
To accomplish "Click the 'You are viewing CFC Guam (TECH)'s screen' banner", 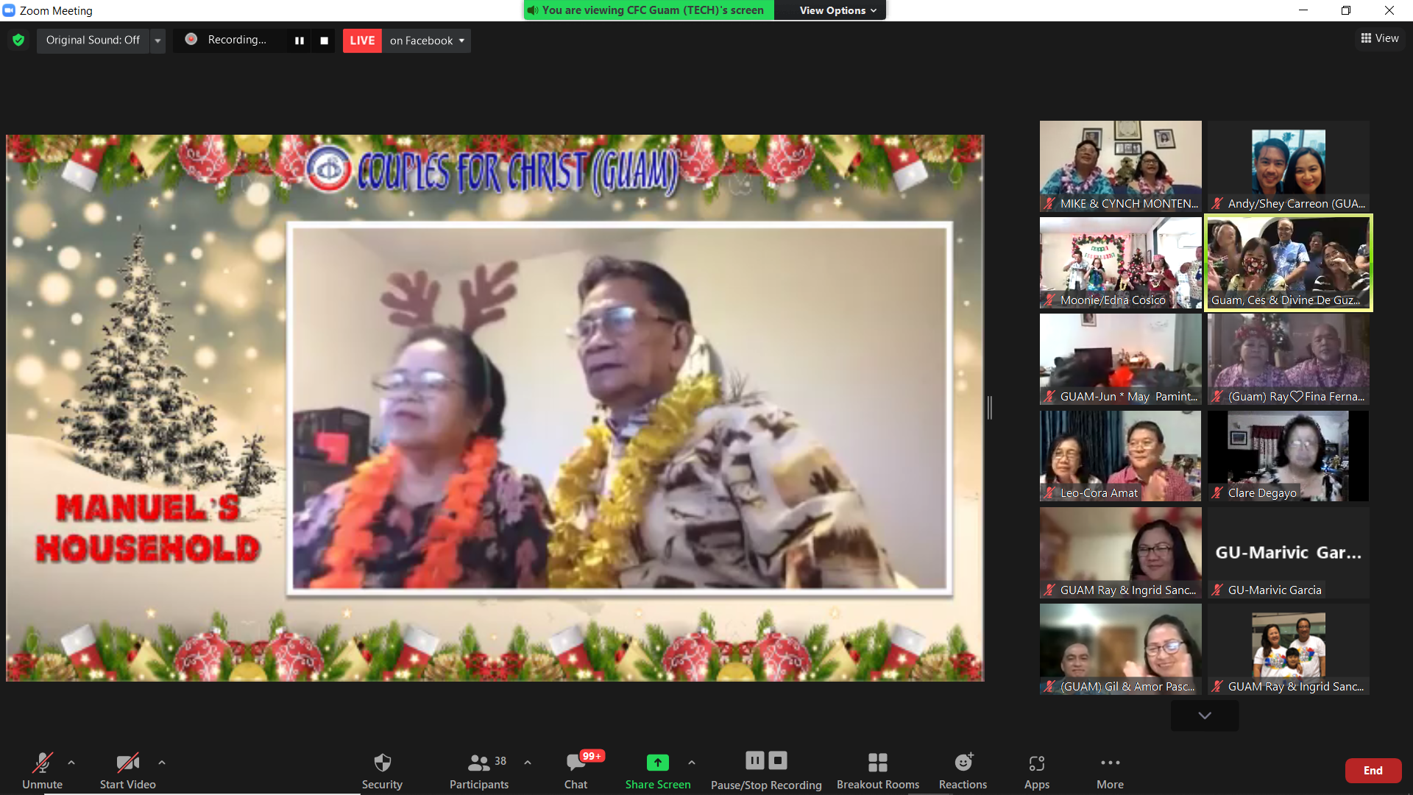I will 648,10.
